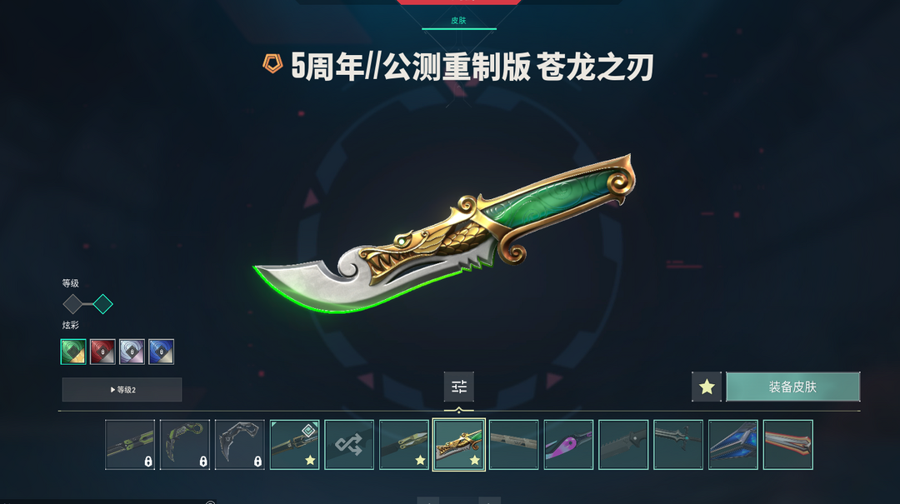900x504 pixels.
Task: Select the green chroma variant swatch
Action: [73, 352]
